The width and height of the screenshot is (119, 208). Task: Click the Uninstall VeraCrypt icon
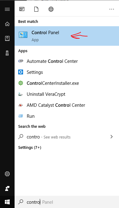20,94
